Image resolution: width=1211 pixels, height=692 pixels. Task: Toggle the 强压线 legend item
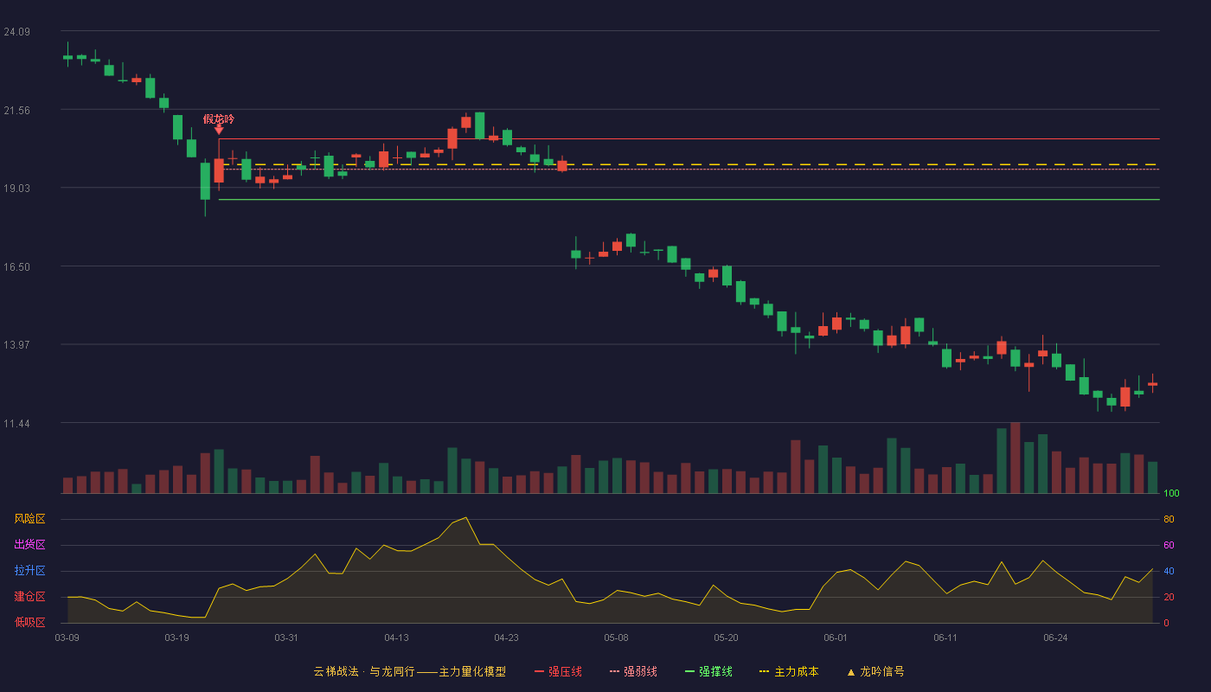coord(558,671)
